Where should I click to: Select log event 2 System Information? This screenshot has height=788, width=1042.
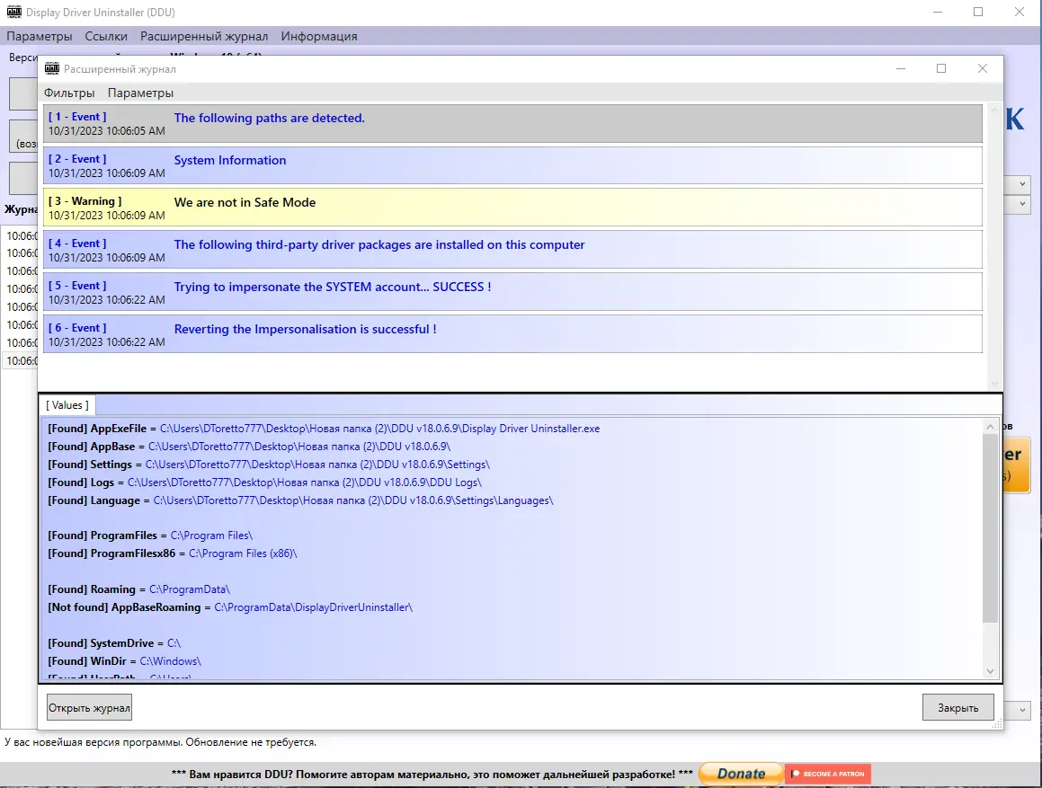click(512, 165)
